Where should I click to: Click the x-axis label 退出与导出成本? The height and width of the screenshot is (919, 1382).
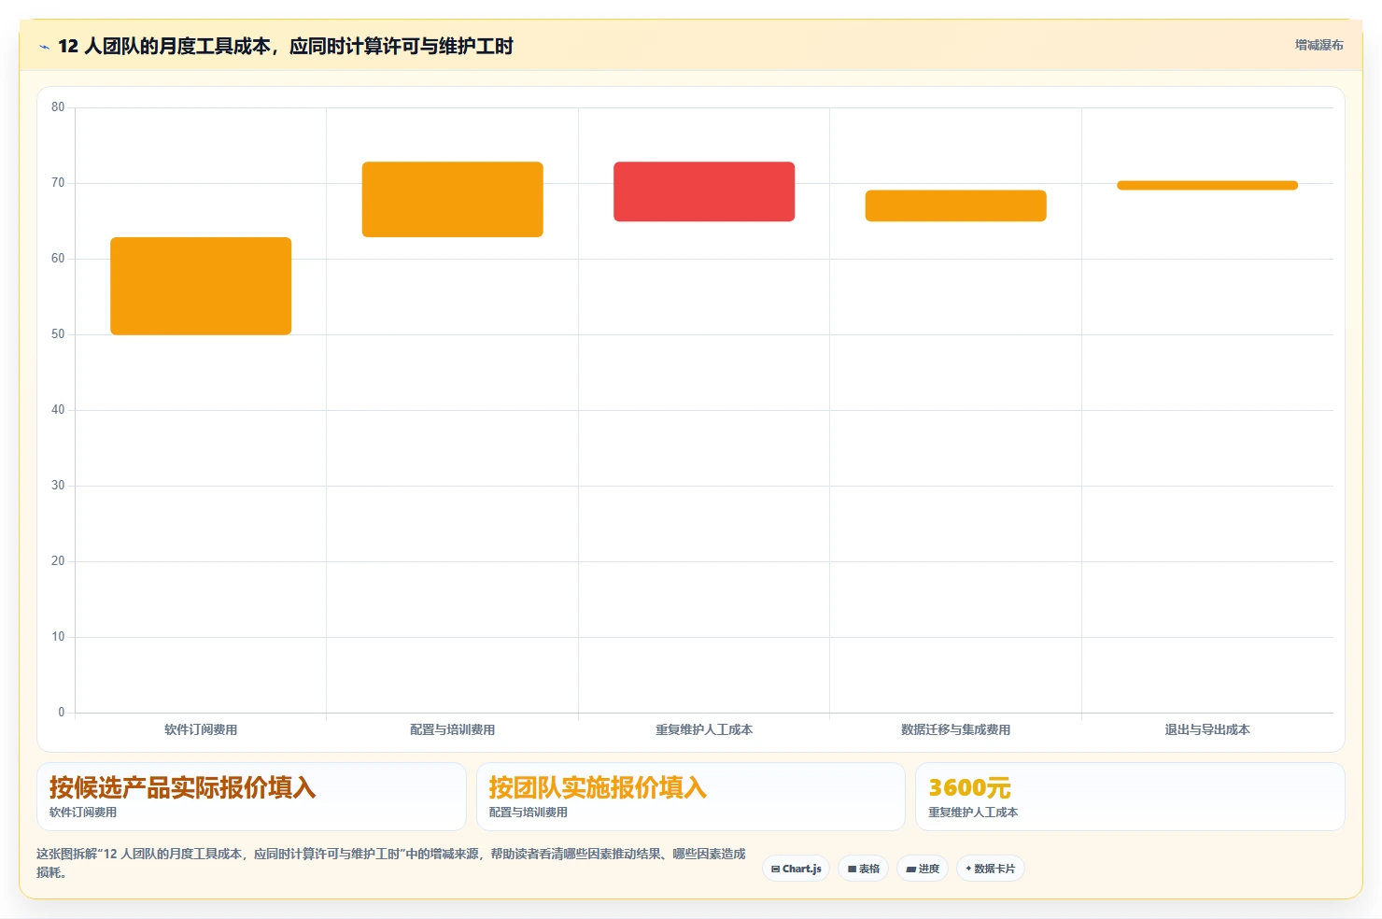1207,729
